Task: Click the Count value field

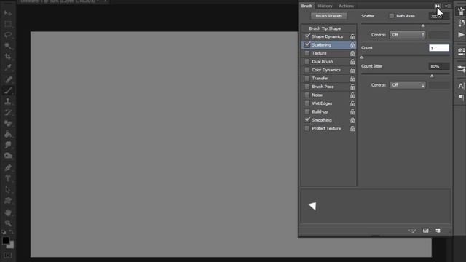Action: pyautogui.click(x=438, y=48)
